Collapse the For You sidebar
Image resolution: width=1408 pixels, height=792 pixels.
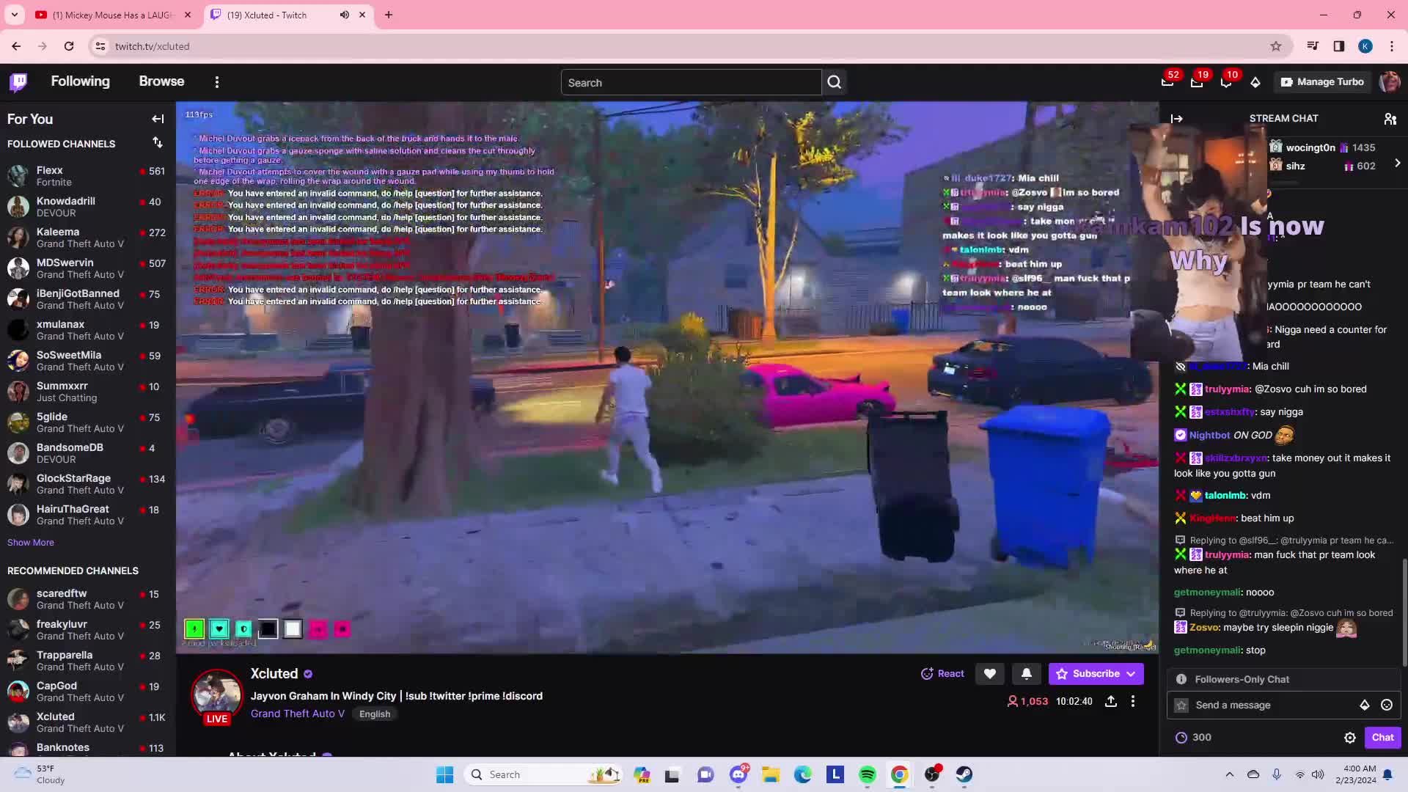tap(158, 119)
